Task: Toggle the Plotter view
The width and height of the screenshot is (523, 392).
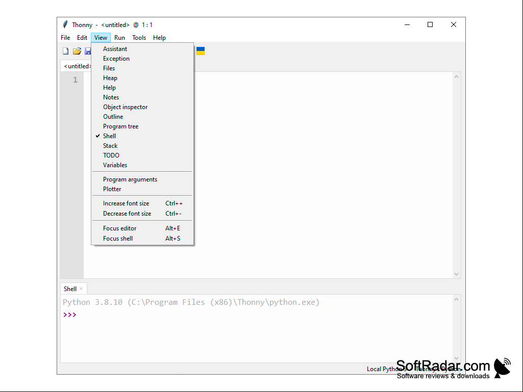Action: pos(142,189)
